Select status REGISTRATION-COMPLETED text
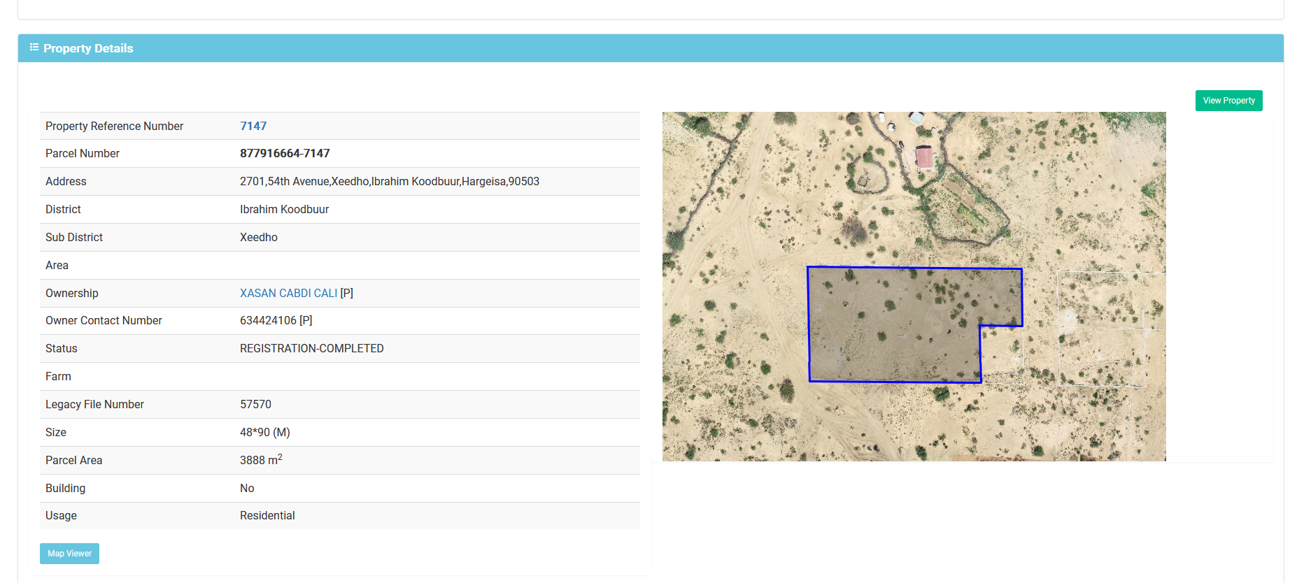The image size is (1297, 583). pyautogui.click(x=312, y=348)
